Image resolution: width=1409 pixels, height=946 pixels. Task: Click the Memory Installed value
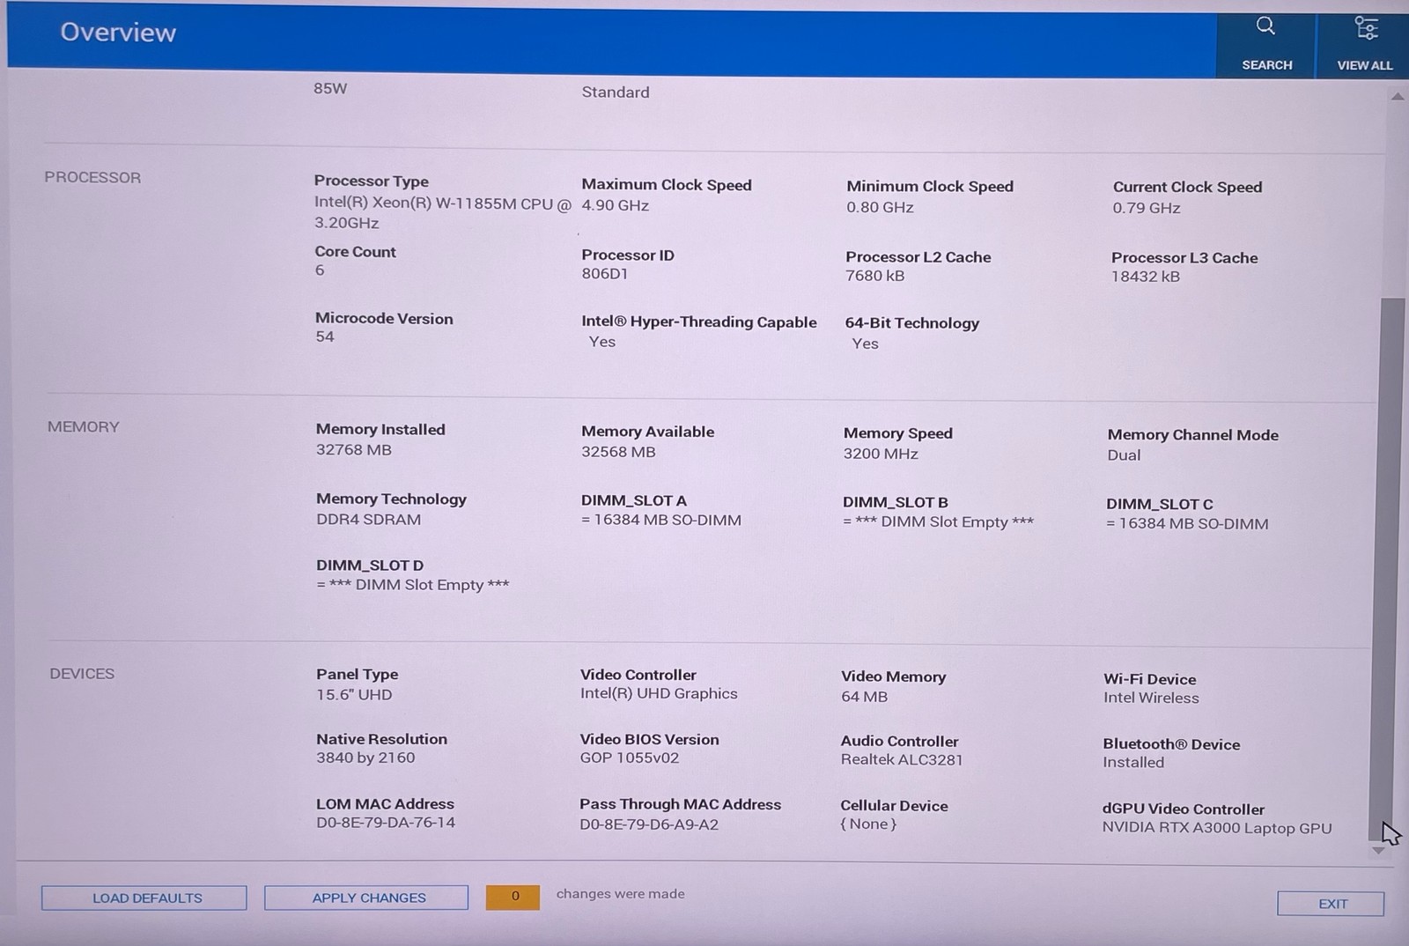pyautogui.click(x=354, y=449)
